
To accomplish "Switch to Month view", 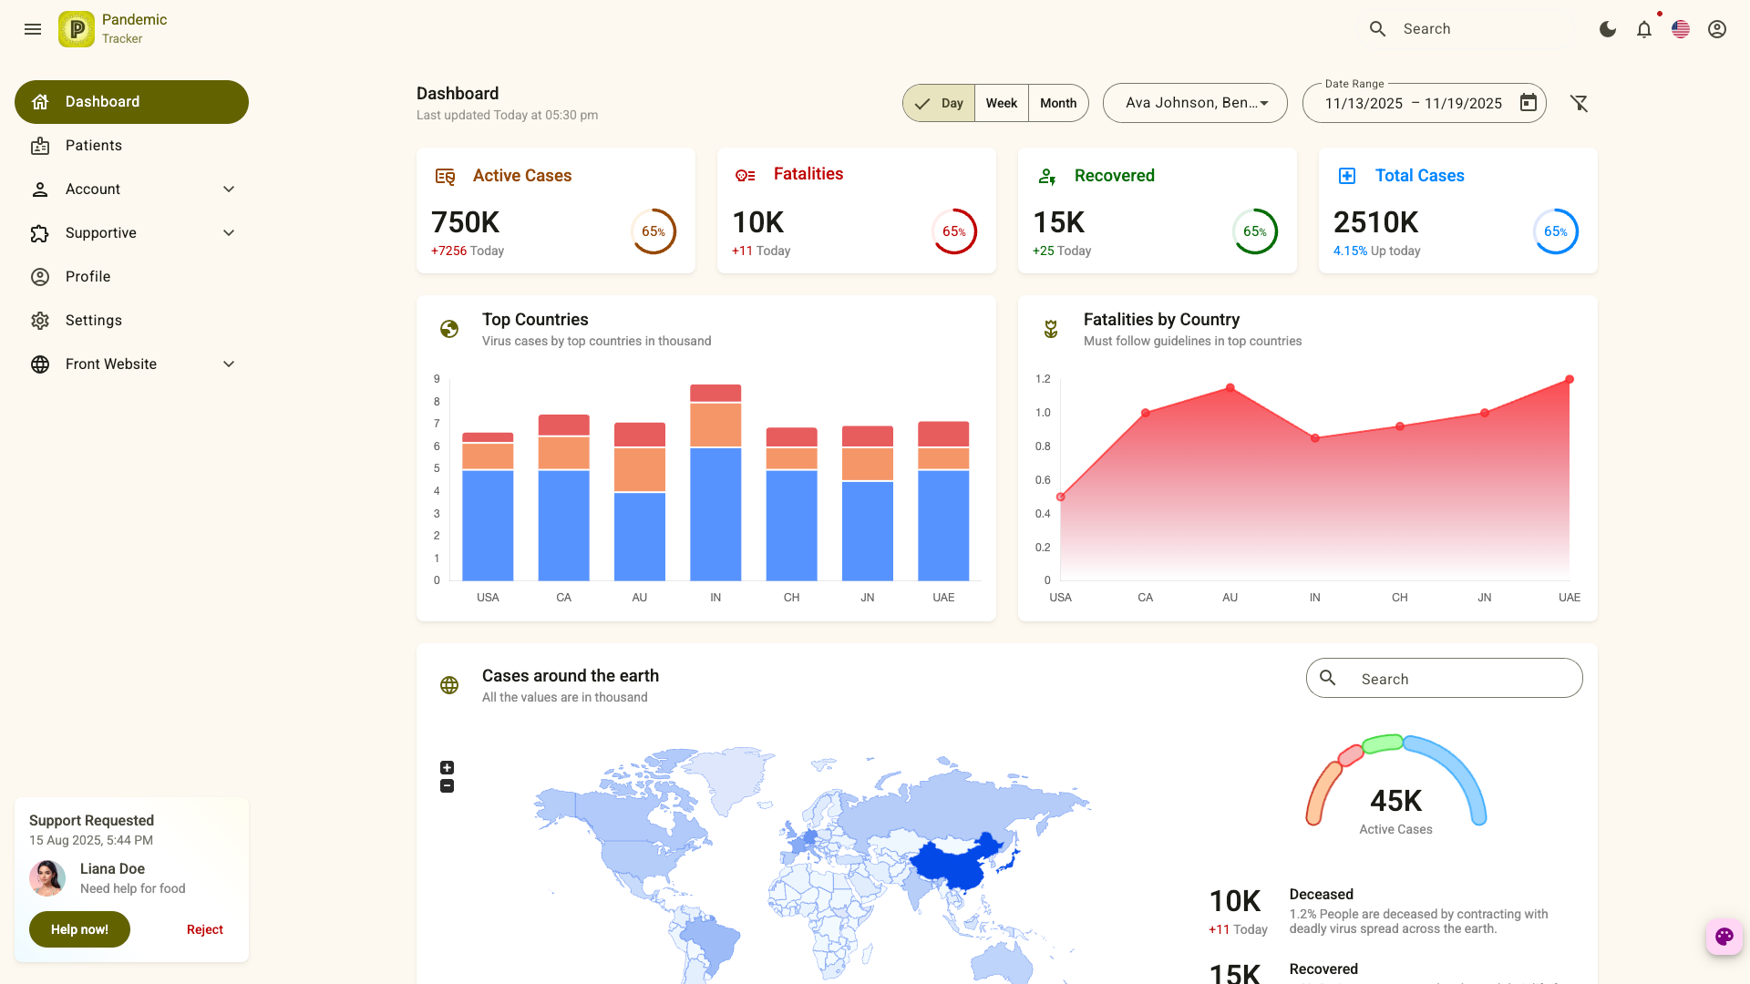I will tap(1057, 103).
